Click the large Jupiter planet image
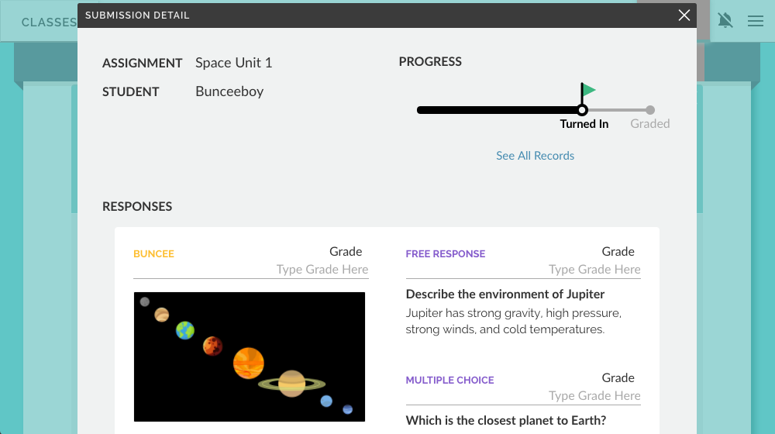The height and width of the screenshot is (434, 775). 249,363
